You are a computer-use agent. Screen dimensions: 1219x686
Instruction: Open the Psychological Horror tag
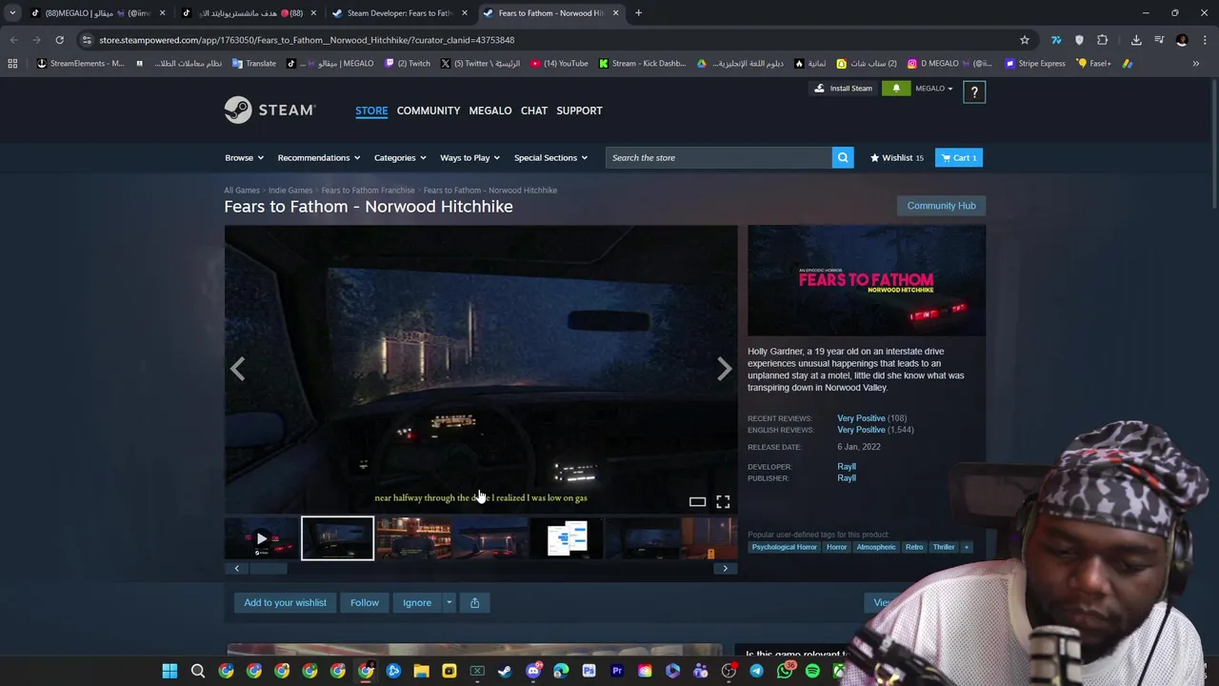784,547
